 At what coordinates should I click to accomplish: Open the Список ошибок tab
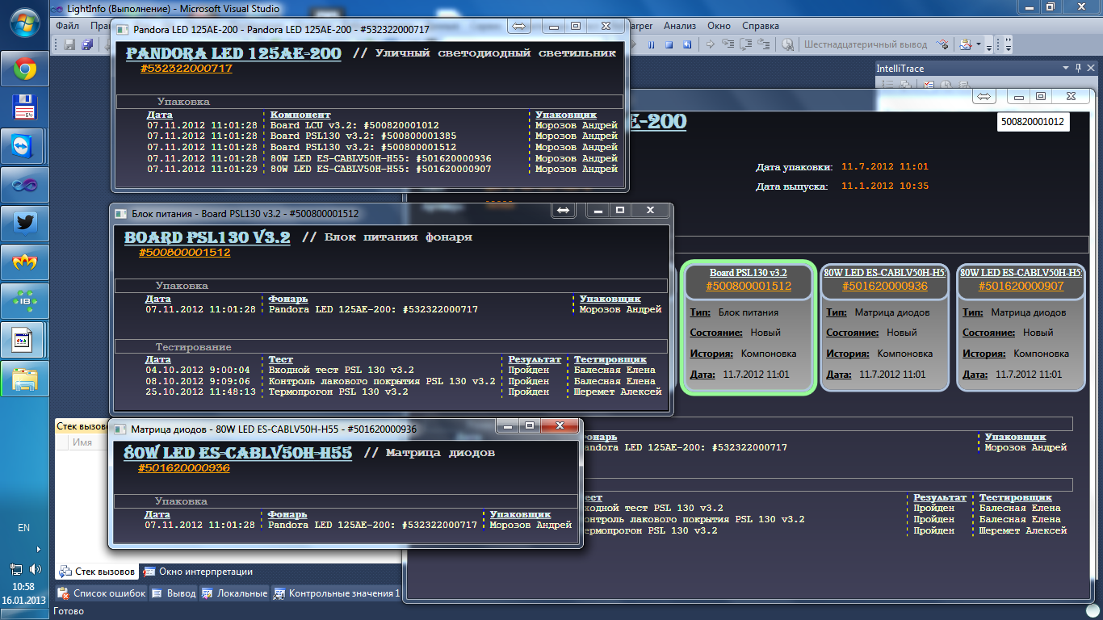[102, 593]
